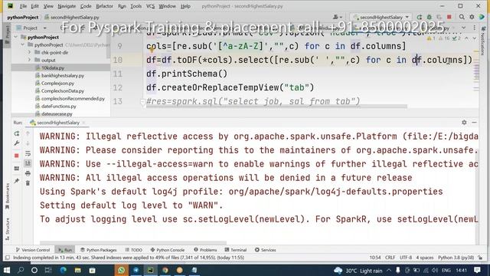Toggle the Bookmarks side panel
The height and width of the screenshot is (276, 490).
(x=7, y=196)
